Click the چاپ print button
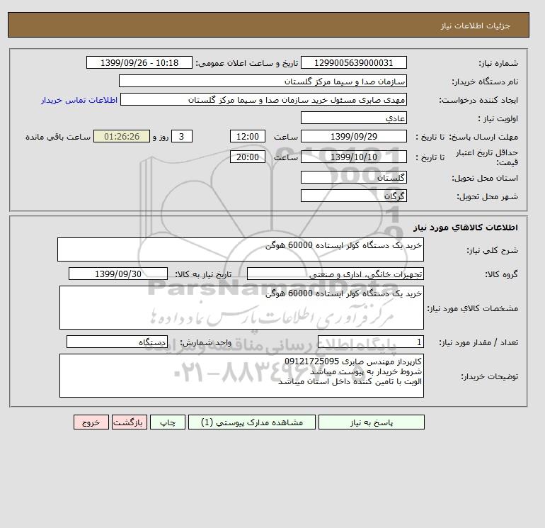 tap(168, 422)
